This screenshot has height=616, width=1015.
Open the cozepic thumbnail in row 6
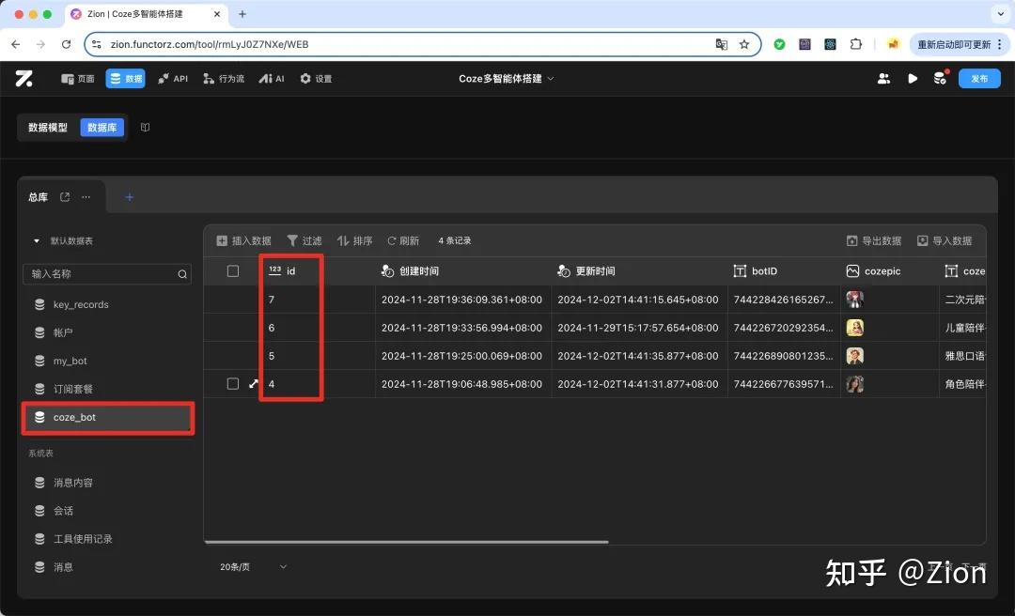855,328
